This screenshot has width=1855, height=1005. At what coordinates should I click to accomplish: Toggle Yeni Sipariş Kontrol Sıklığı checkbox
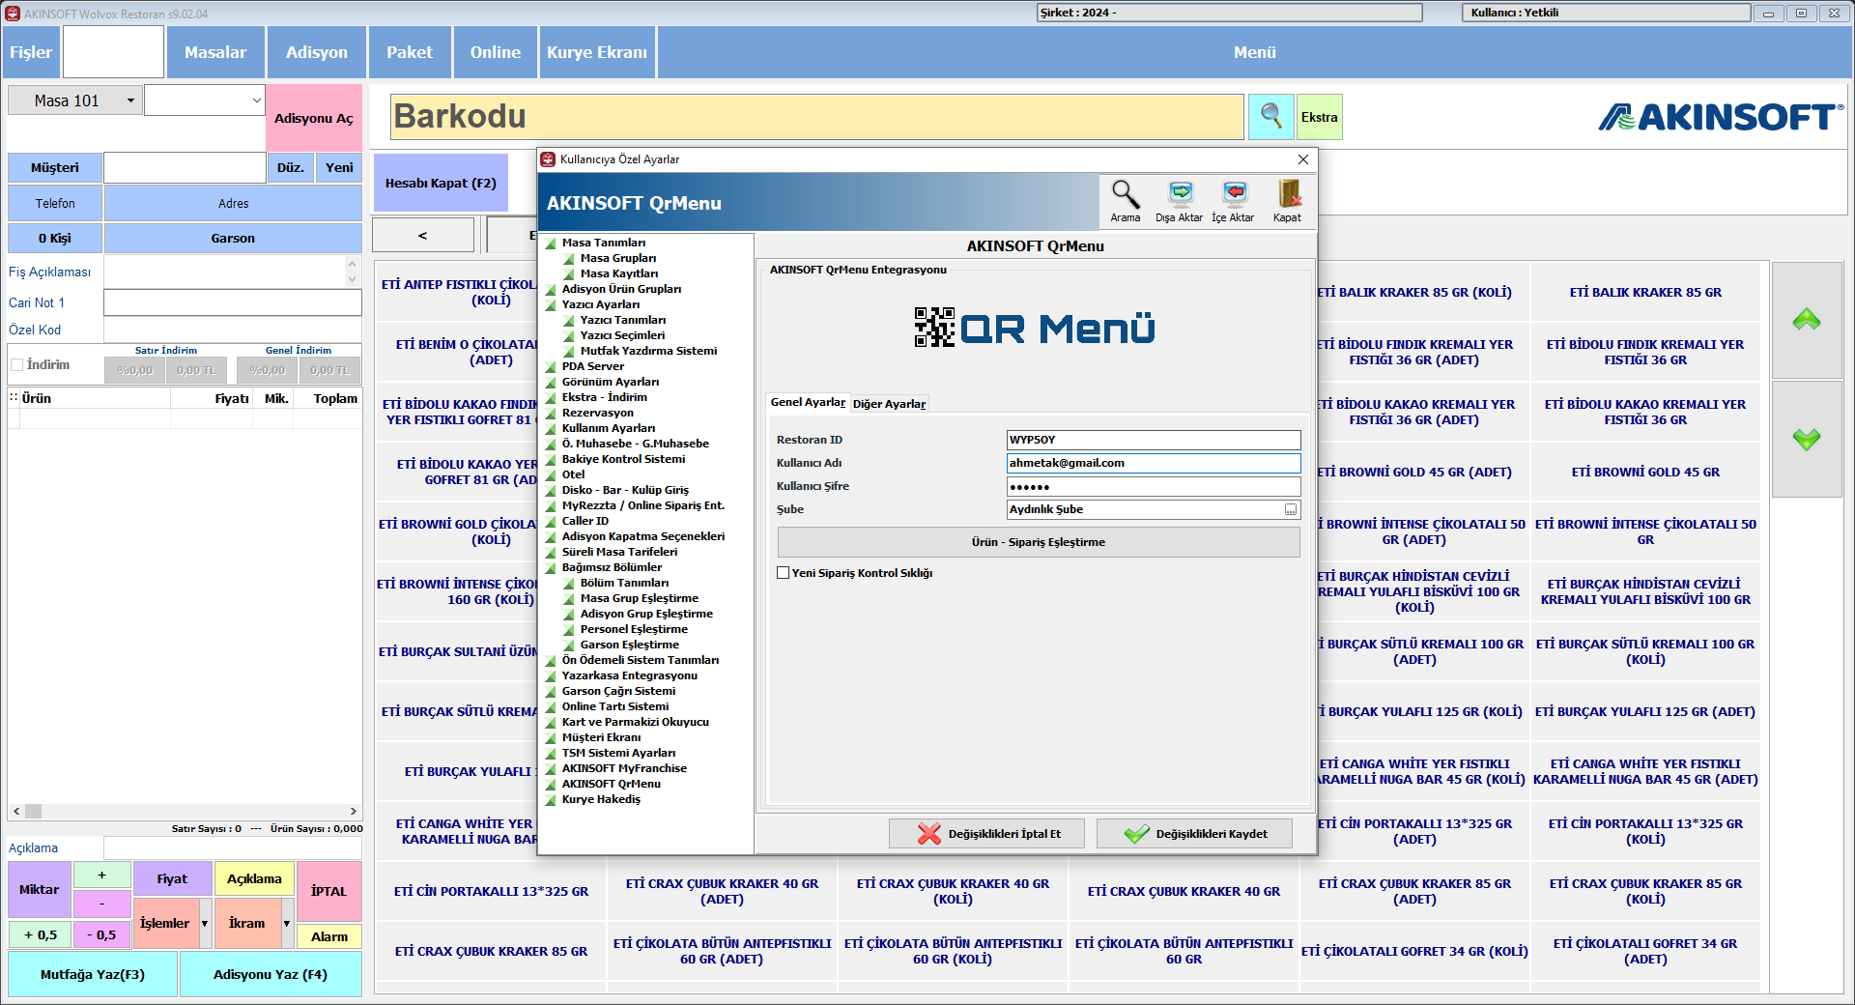(784, 573)
